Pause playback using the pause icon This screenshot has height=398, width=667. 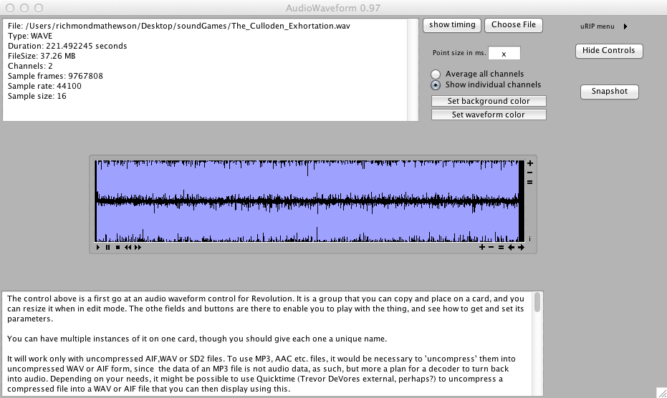pos(108,248)
